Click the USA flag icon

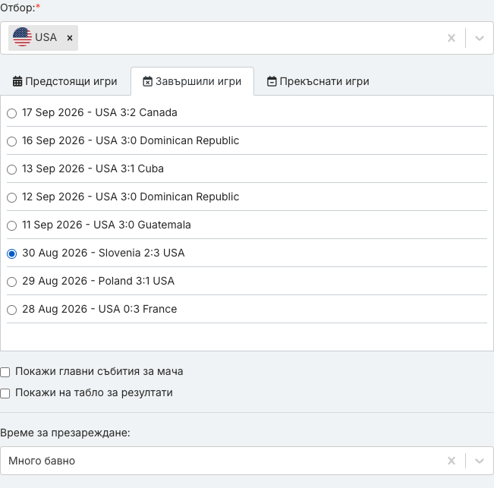[22, 37]
